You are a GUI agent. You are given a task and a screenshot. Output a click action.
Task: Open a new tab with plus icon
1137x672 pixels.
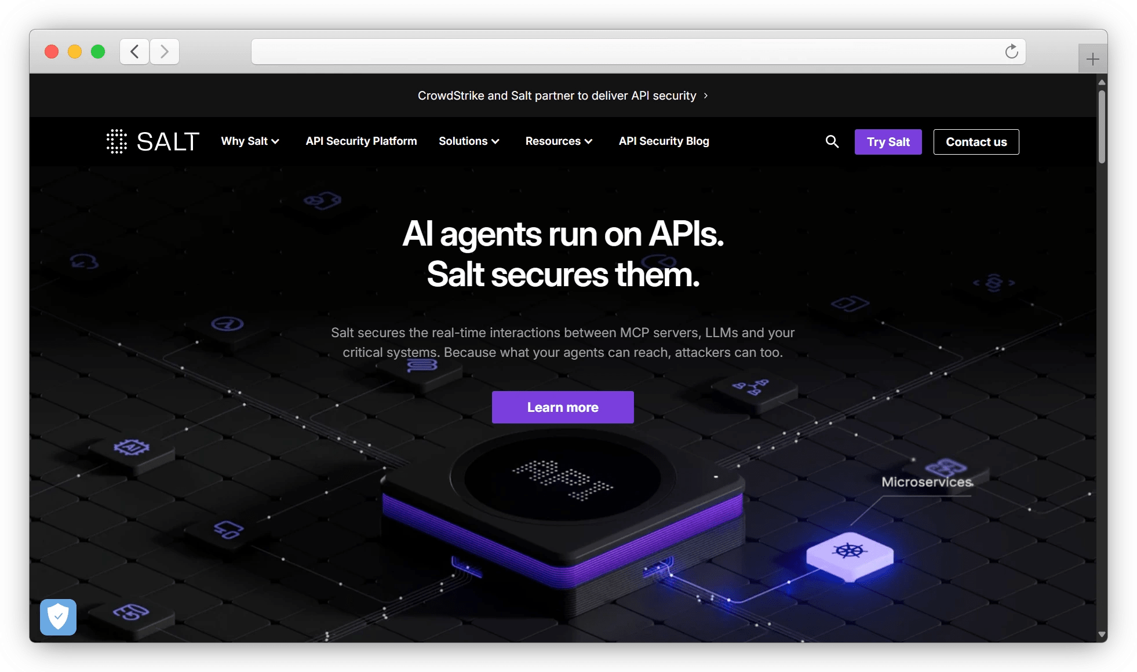[1092, 59]
